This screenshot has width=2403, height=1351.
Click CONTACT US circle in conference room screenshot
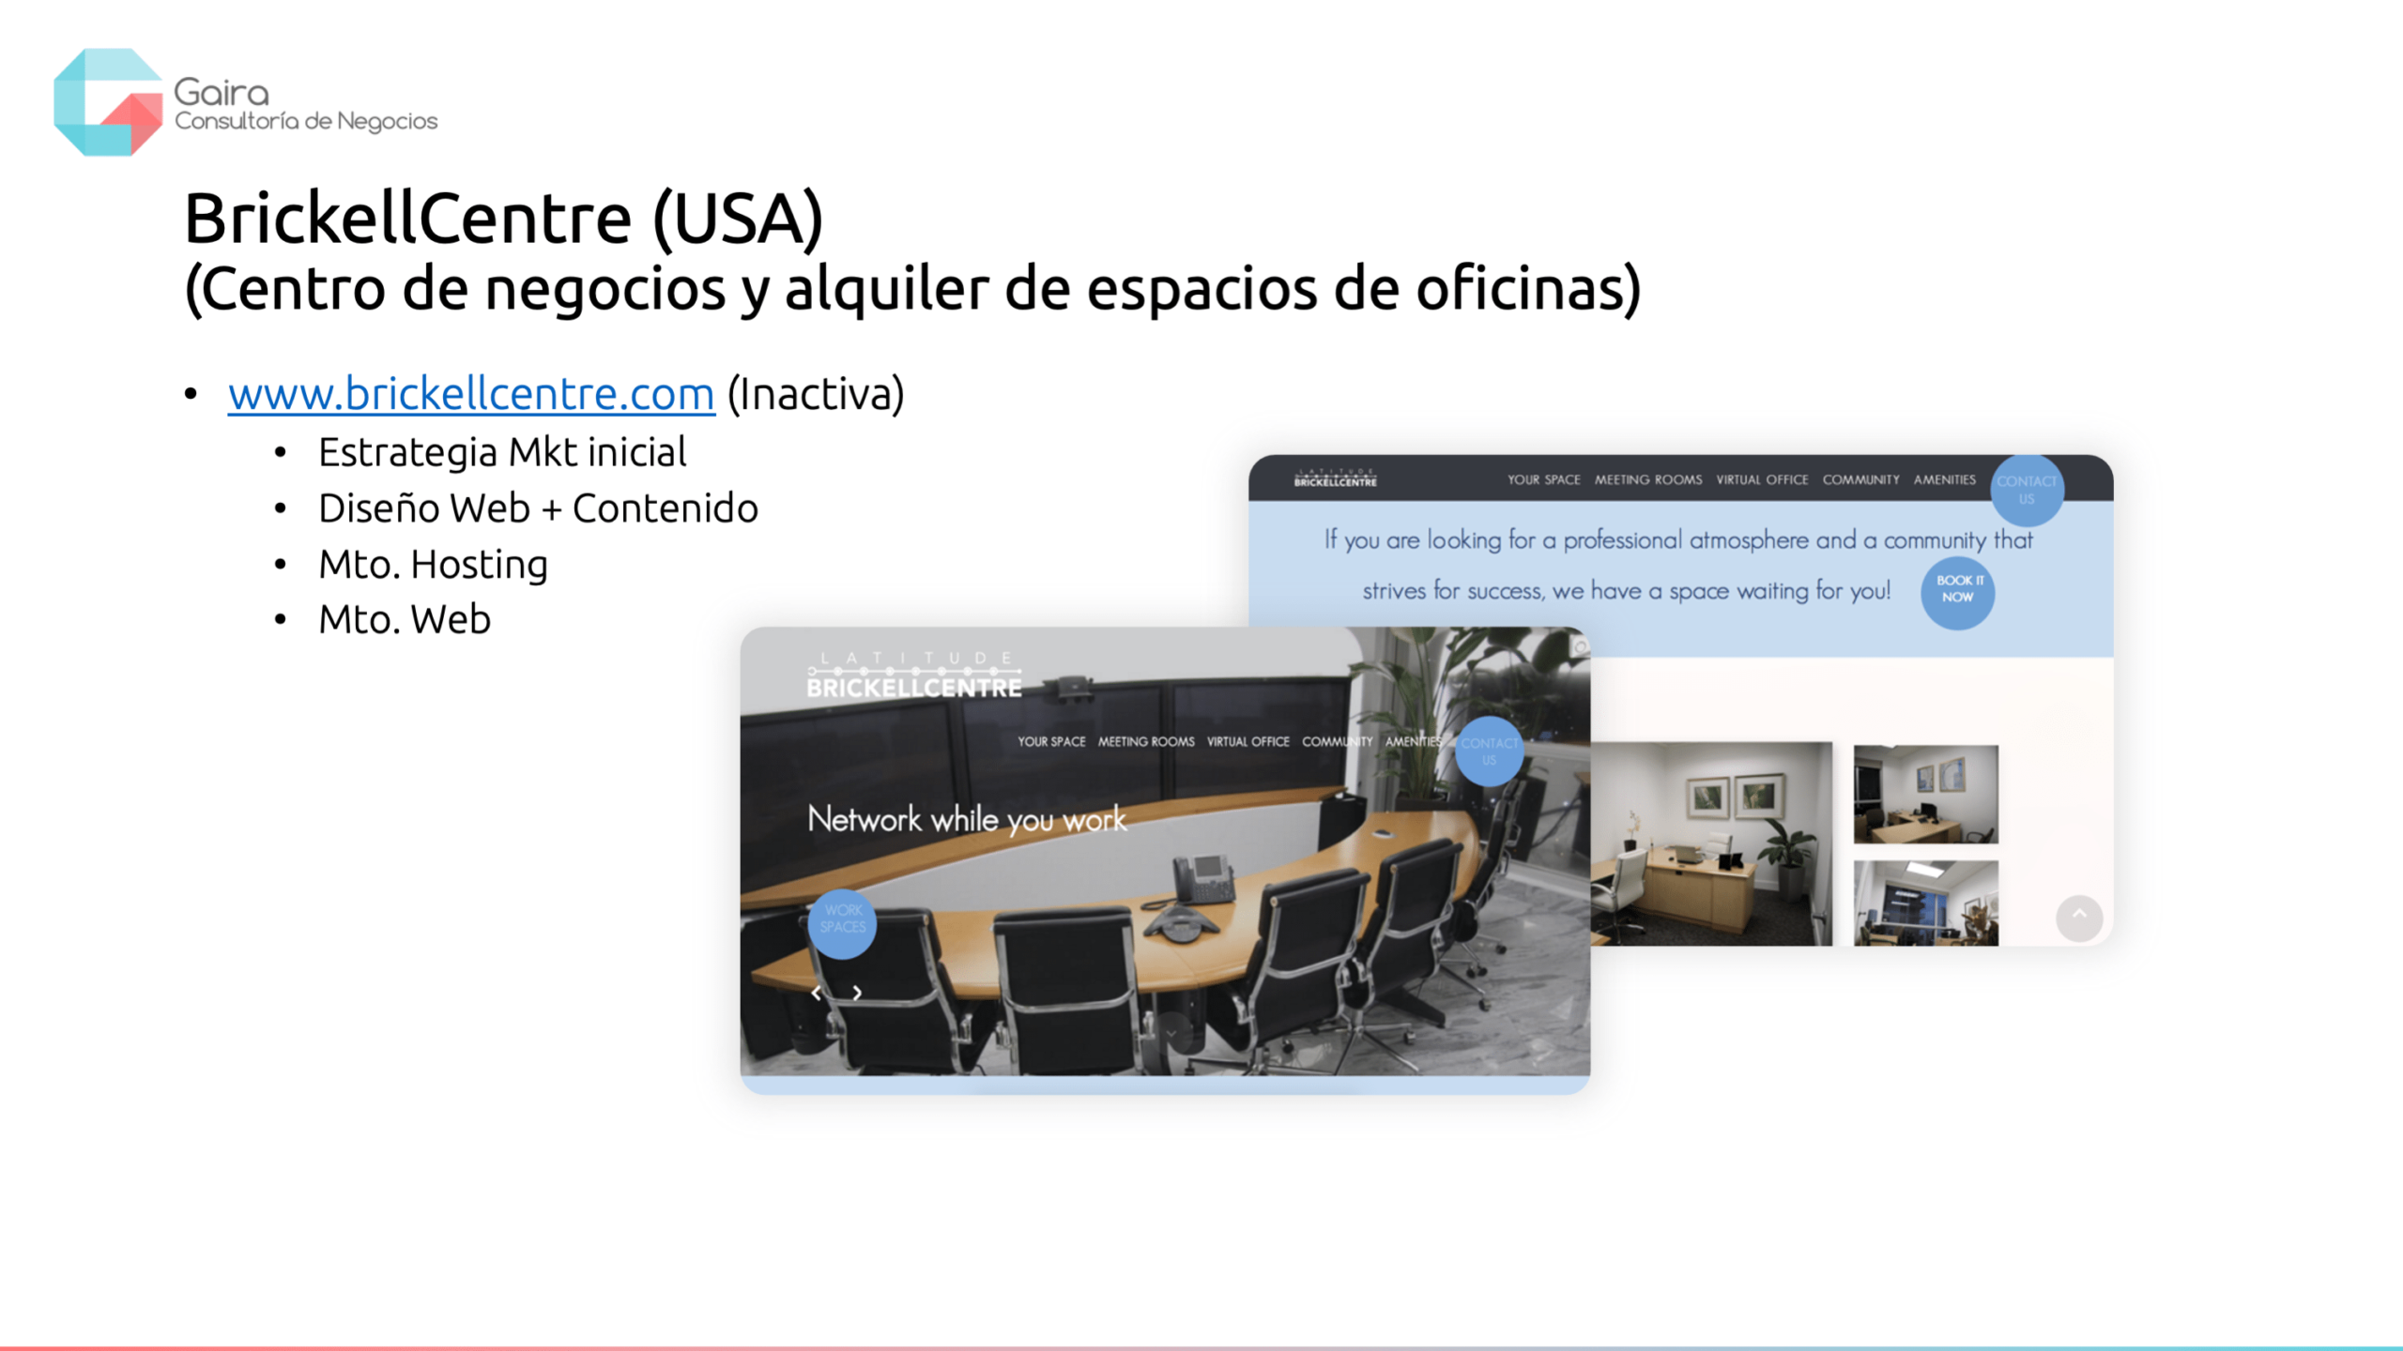pos(1489,751)
